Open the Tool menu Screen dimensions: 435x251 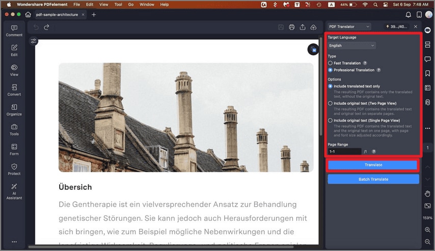118,5
